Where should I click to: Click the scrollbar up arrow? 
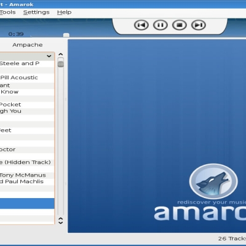click(60, 54)
